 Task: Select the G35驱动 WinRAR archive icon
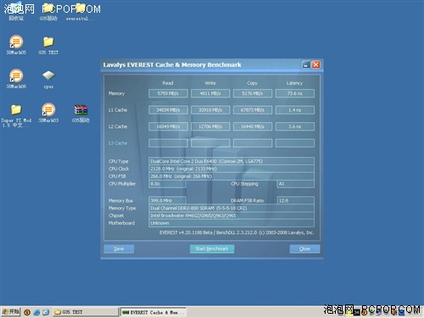click(81, 113)
